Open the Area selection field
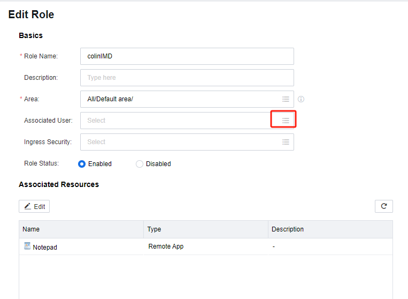 tap(176, 99)
